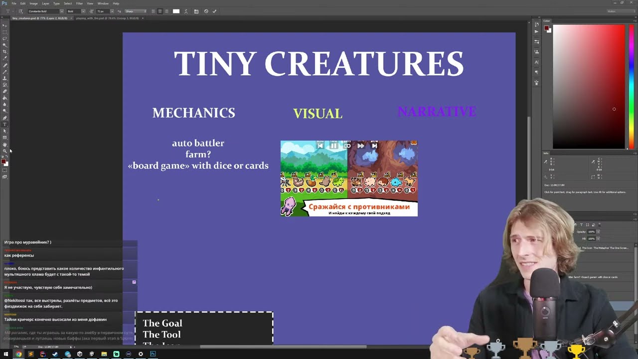
Task: Select the Zoom tool
Action: [x=5, y=151]
